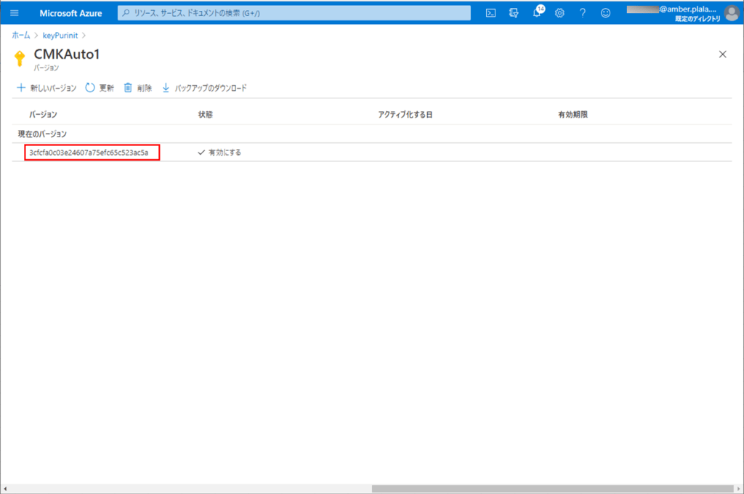Click the horizontal scrollbar thumb
Screen dimensions: 744x494
click(x=553, y=489)
